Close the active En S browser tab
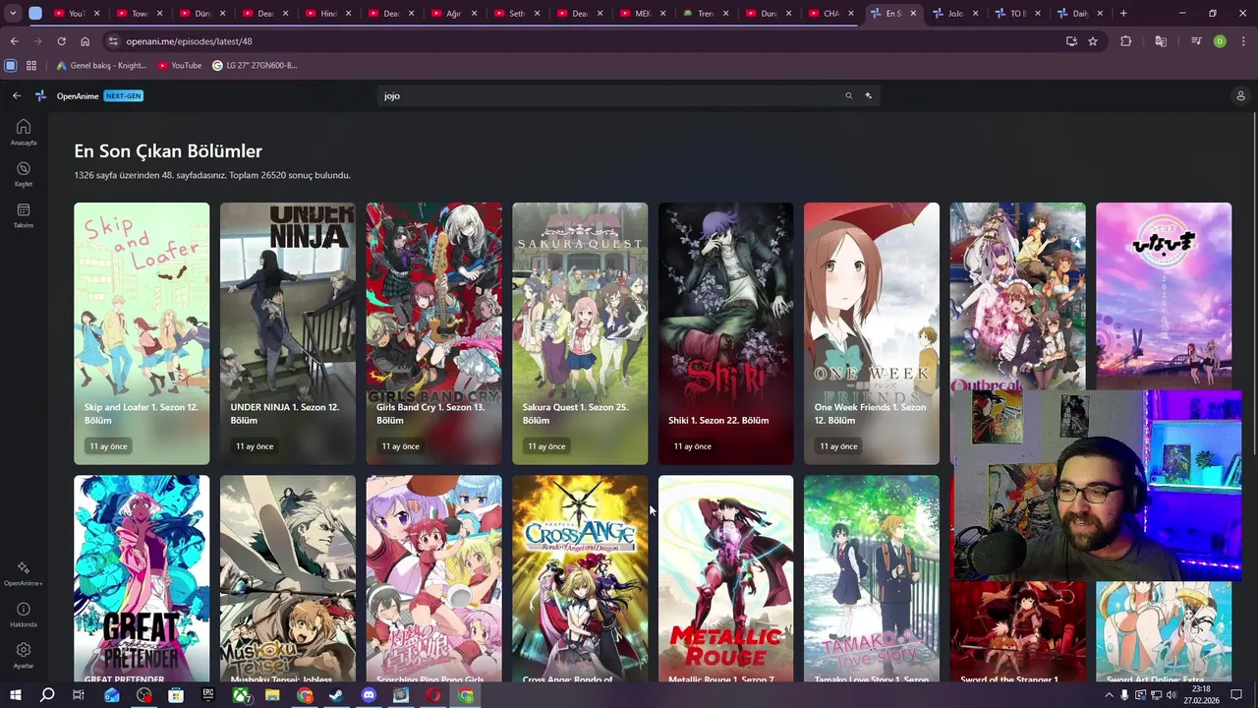1258x708 pixels. click(913, 14)
